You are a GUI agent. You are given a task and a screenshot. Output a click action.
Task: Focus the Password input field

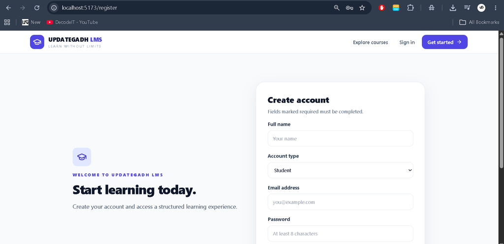pos(341,233)
